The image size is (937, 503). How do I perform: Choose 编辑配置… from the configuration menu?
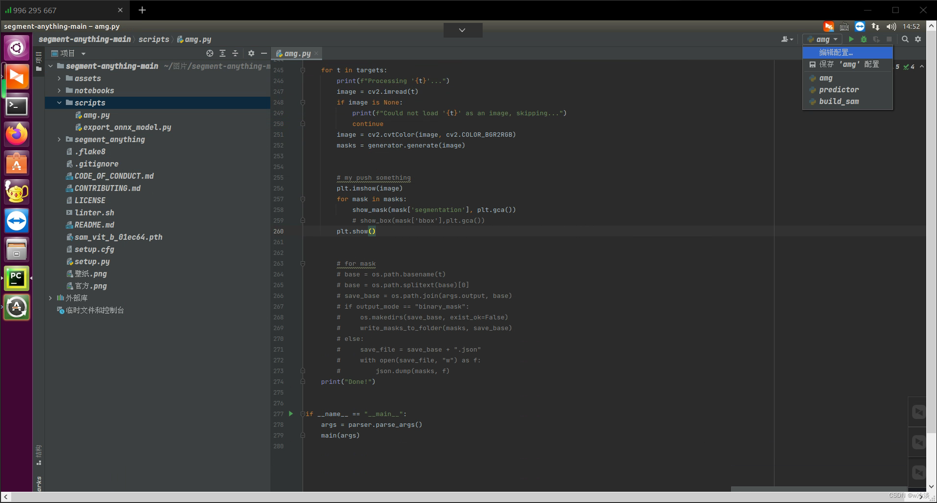[x=848, y=52]
